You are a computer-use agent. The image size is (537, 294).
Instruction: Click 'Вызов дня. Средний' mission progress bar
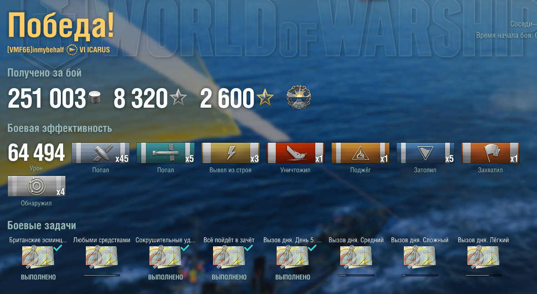[x=356, y=275]
